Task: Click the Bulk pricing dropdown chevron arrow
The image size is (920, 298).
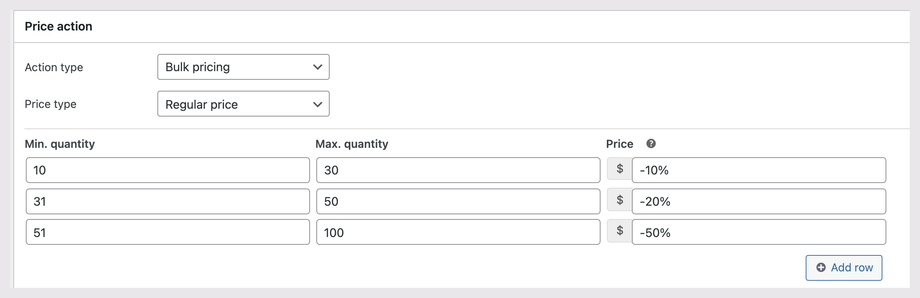Action: [317, 67]
